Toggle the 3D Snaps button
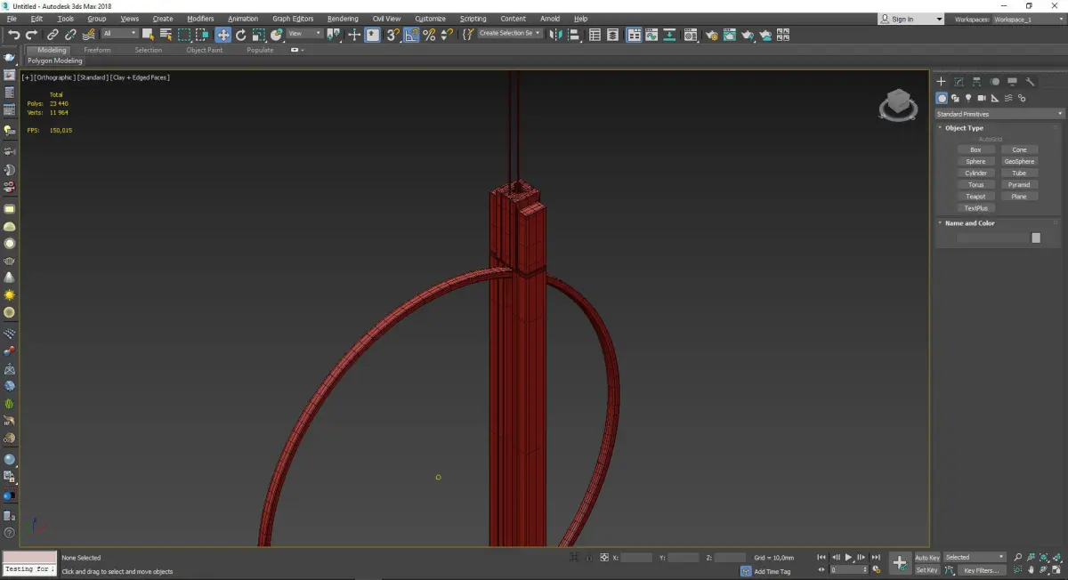The image size is (1068, 580). pos(392,35)
